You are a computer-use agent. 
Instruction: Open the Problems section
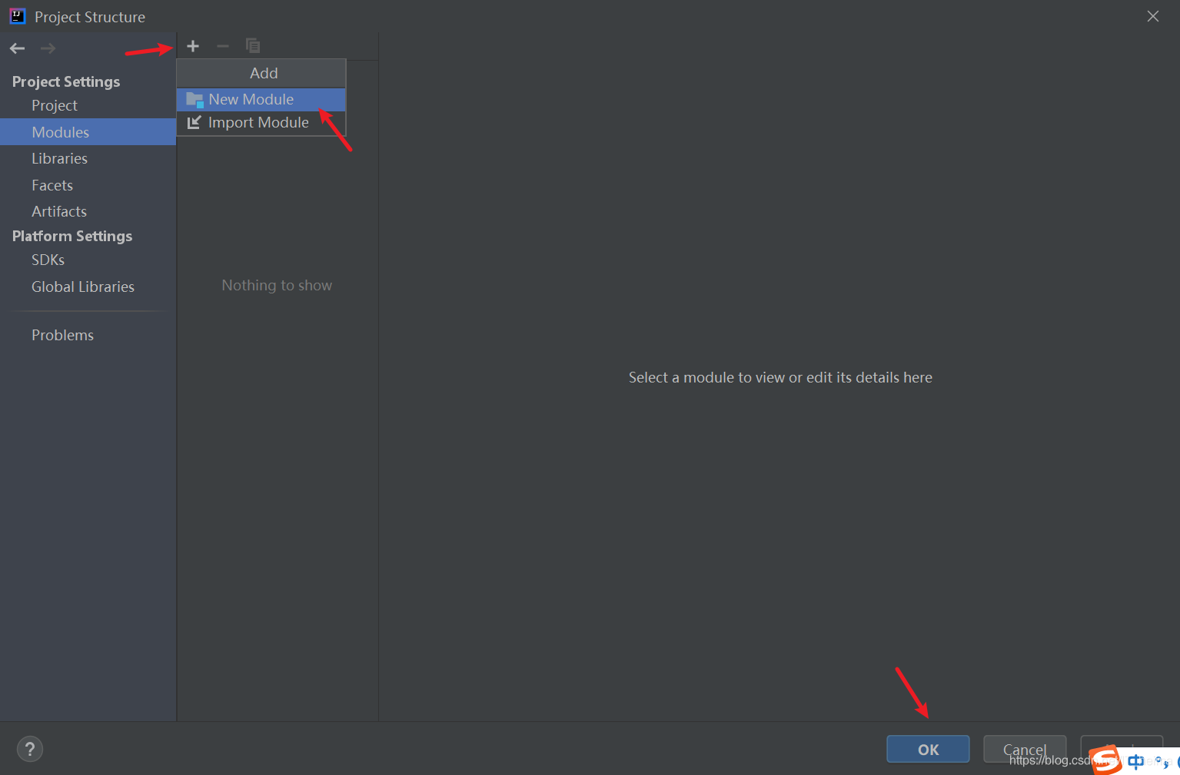[62, 335]
